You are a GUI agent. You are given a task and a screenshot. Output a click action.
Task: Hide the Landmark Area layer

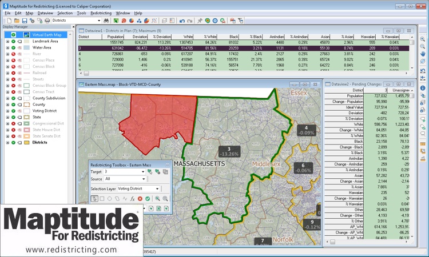pyautogui.click(x=14, y=41)
